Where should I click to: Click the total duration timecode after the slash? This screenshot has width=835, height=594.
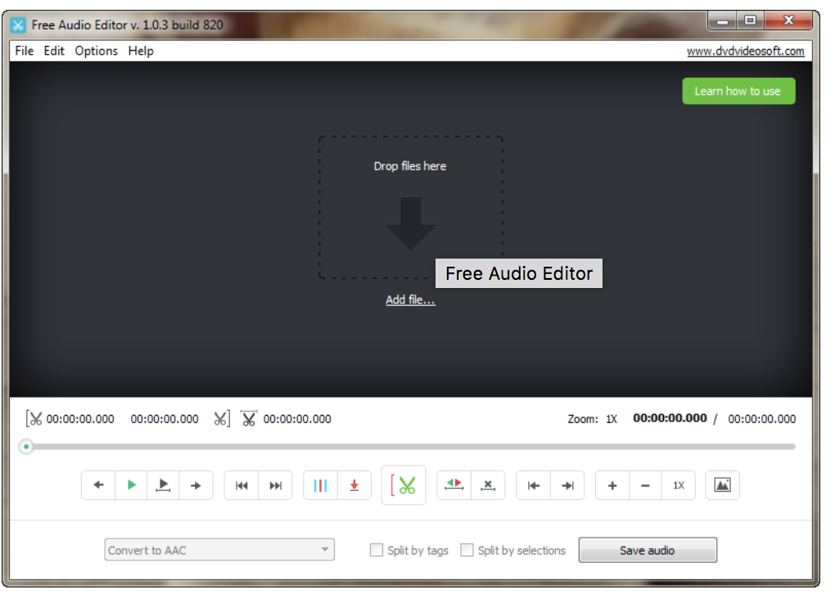tap(762, 419)
